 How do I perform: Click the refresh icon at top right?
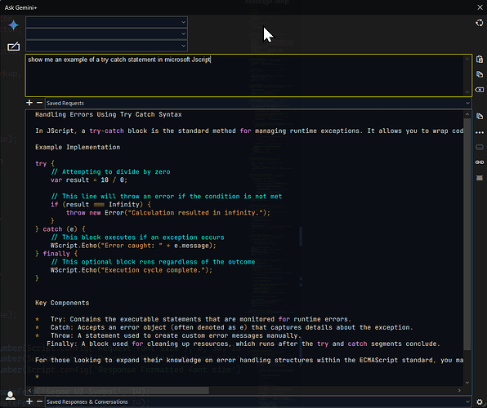[x=479, y=23]
